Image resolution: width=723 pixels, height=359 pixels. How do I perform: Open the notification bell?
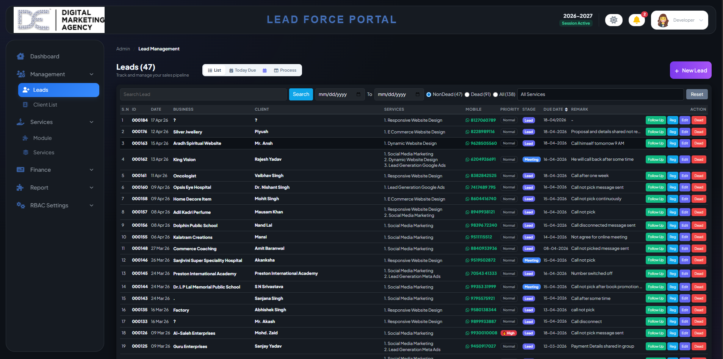coord(637,20)
